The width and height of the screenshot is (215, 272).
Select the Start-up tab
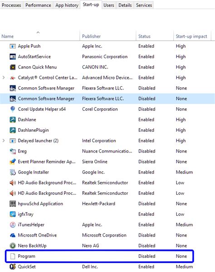tap(91, 5)
